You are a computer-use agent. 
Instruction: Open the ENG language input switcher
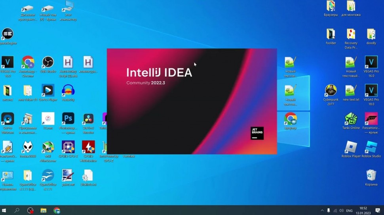tap(349, 211)
